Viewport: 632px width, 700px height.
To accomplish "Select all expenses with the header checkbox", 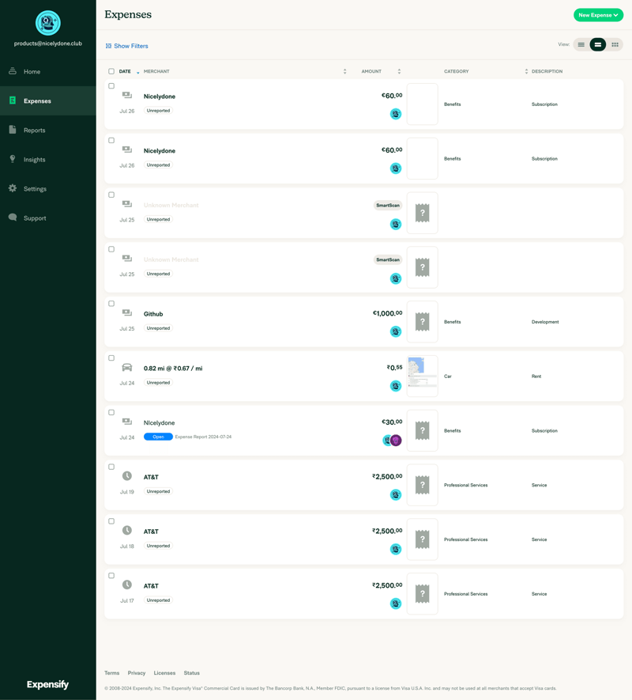I will 111,70.
